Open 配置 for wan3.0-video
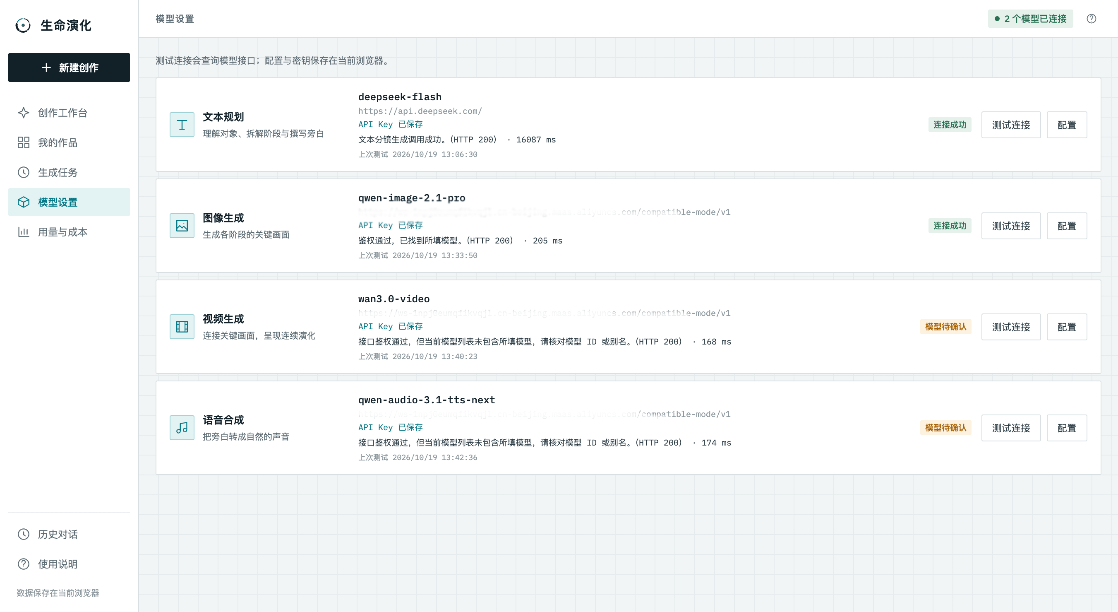This screenshot has width=1118, height=612. (1067, 327)
